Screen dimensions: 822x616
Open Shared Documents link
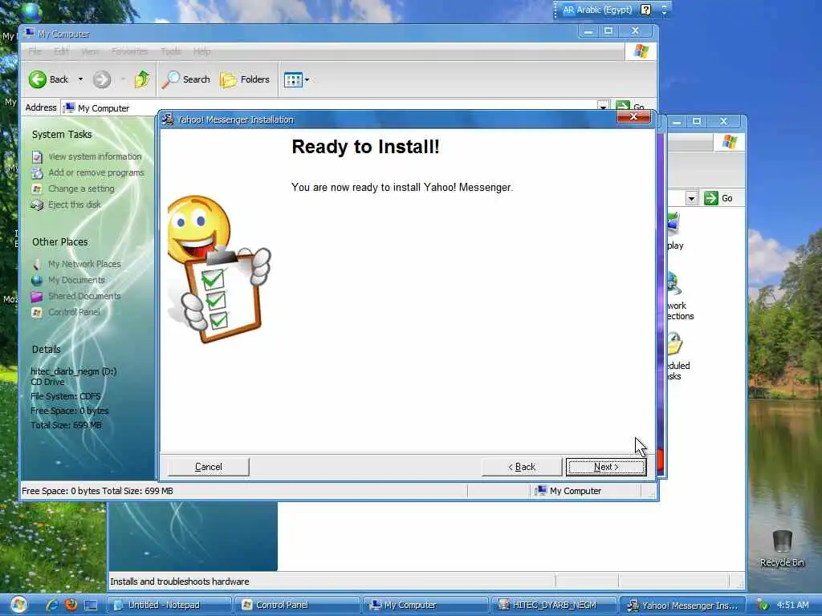84,296
